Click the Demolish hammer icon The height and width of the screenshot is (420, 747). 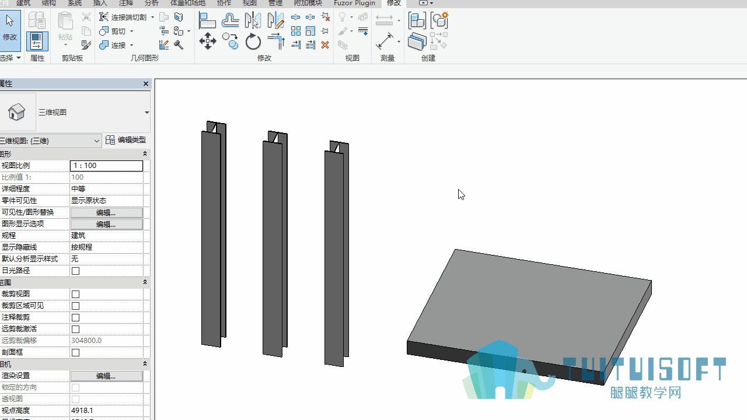tap(179, 45)
